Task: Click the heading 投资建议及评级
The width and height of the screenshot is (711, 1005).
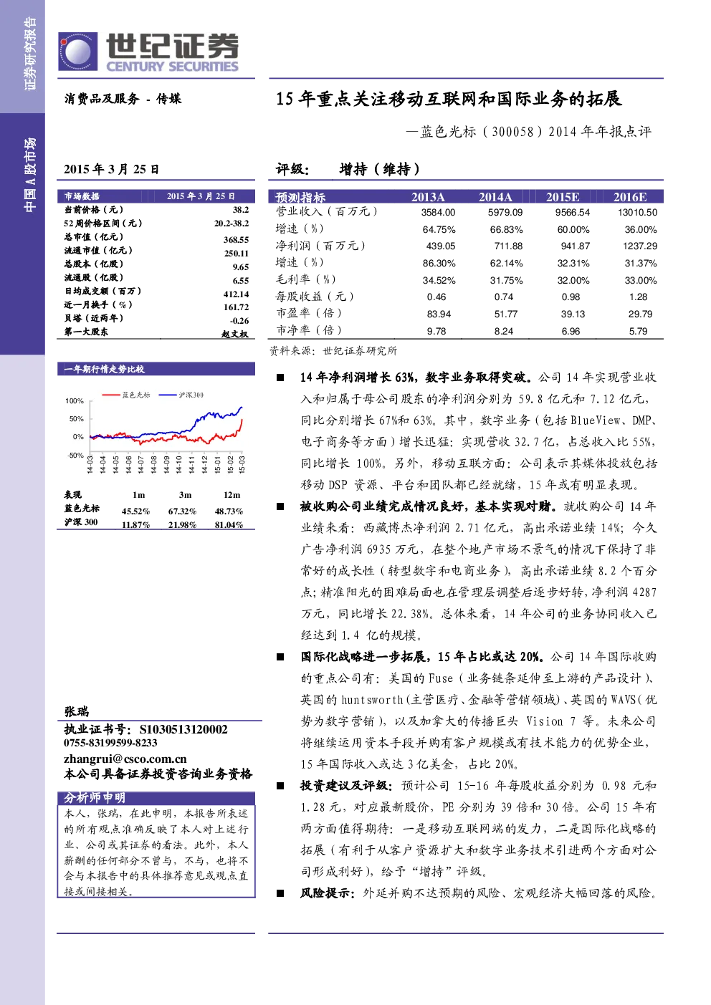Action: click(345, 786)
